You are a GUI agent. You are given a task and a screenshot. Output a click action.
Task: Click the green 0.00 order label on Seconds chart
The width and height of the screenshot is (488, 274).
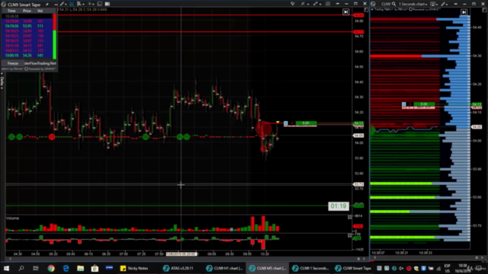(x=424, y=104)
